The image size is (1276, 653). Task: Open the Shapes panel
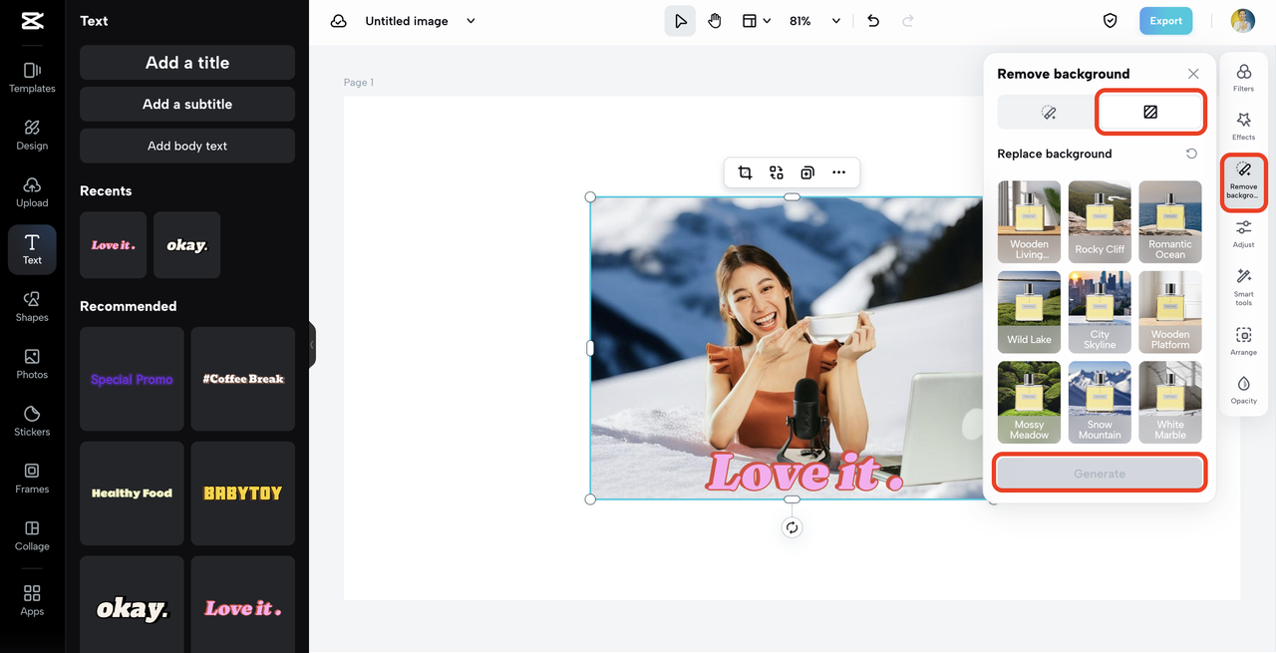(32, 307)
